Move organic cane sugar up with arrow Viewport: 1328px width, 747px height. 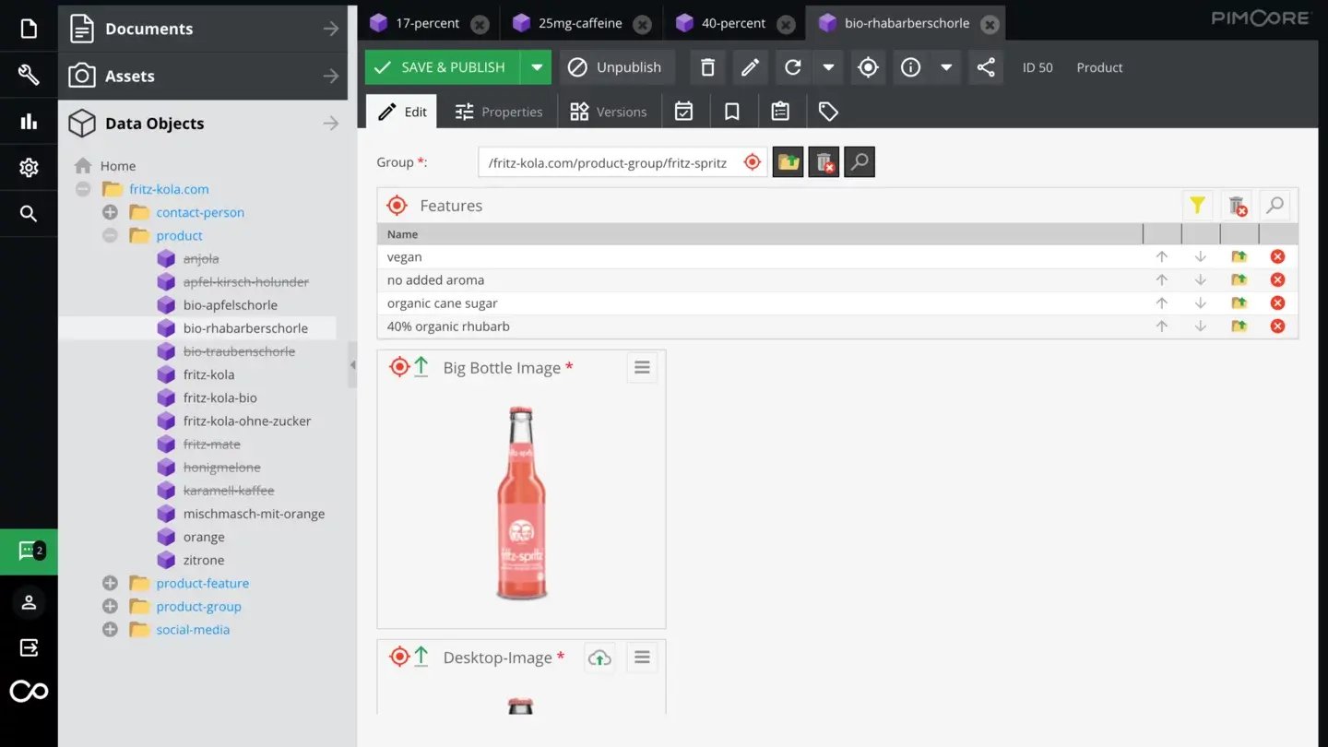[x=1161, y=302]
